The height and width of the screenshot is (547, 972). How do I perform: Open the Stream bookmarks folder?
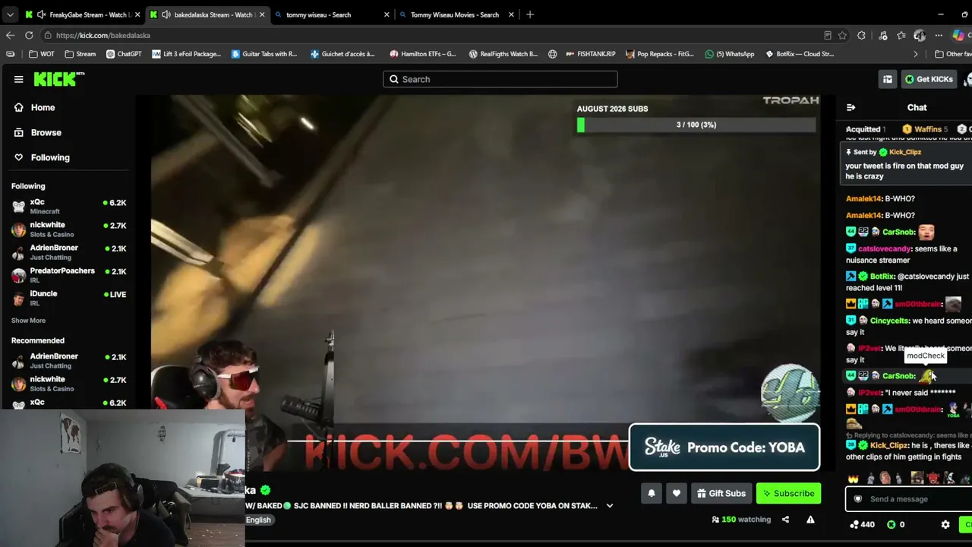[x=80, y=54]
